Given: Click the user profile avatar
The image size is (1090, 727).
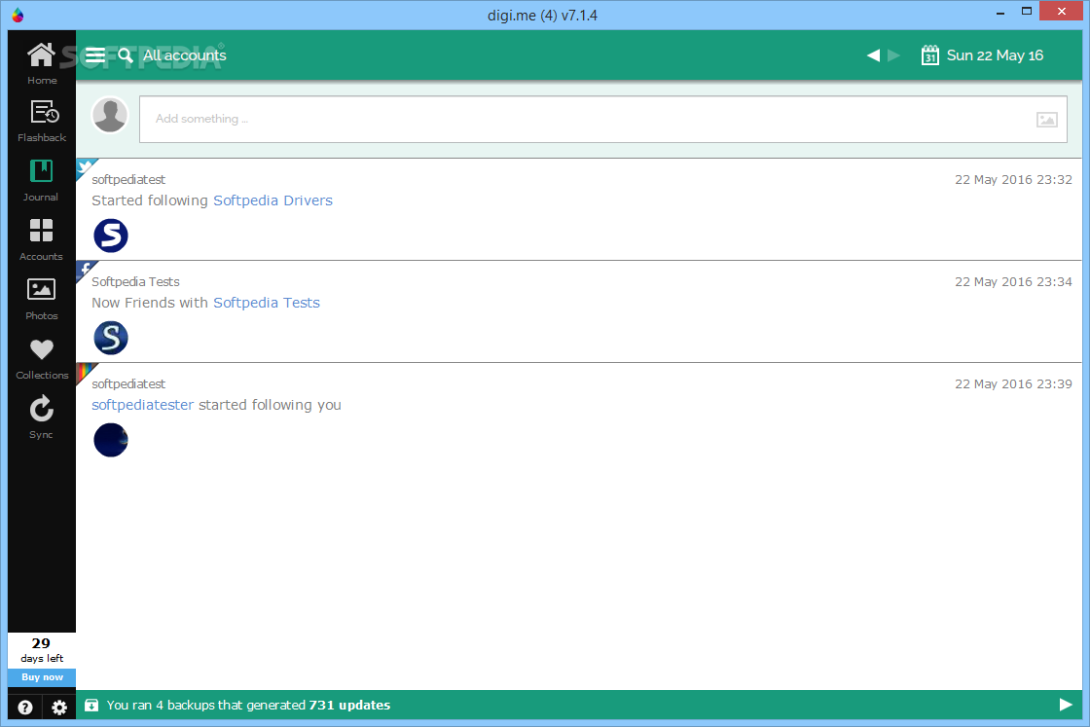Looking at the screenshot, I should 111,115.
